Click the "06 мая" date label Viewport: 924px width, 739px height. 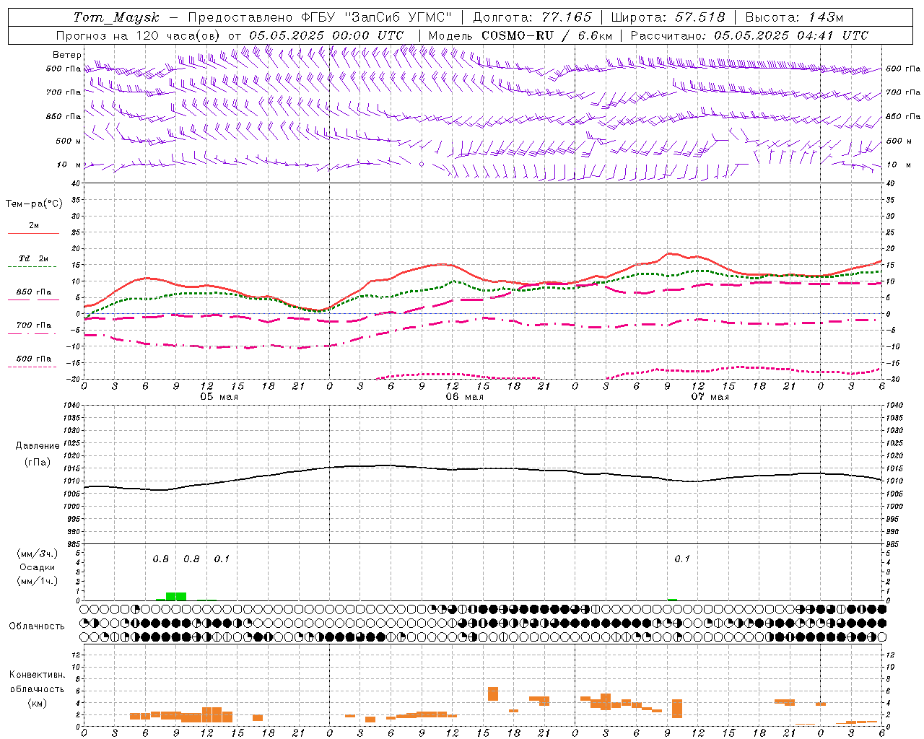coord(464,397)
